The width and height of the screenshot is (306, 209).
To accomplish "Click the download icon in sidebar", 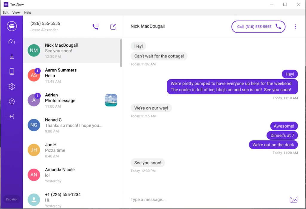I will pos(12,57).
